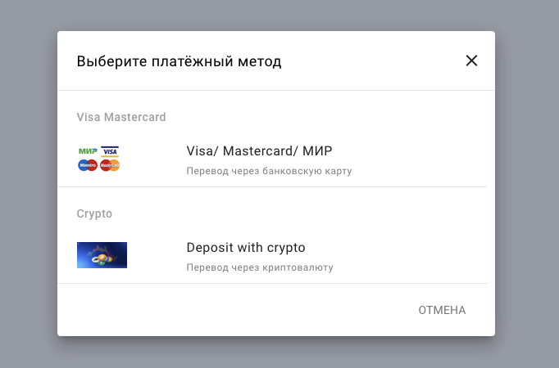Click the 'Перевод через криптовалюту' description

(x=260, y=267)
